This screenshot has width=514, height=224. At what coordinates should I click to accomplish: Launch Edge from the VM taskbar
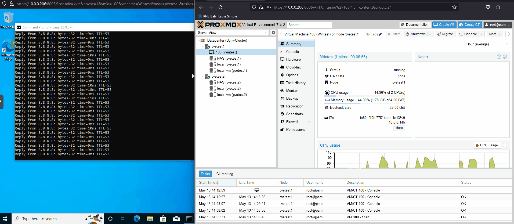(x=137, y=219)
